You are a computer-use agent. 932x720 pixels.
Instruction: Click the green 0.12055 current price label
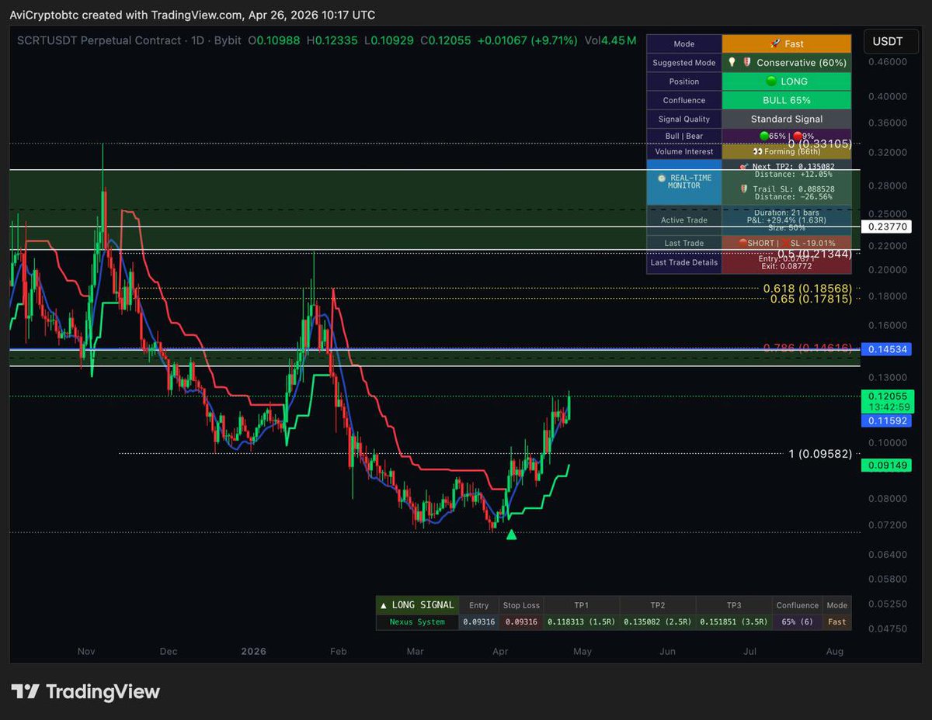point(887,396)
